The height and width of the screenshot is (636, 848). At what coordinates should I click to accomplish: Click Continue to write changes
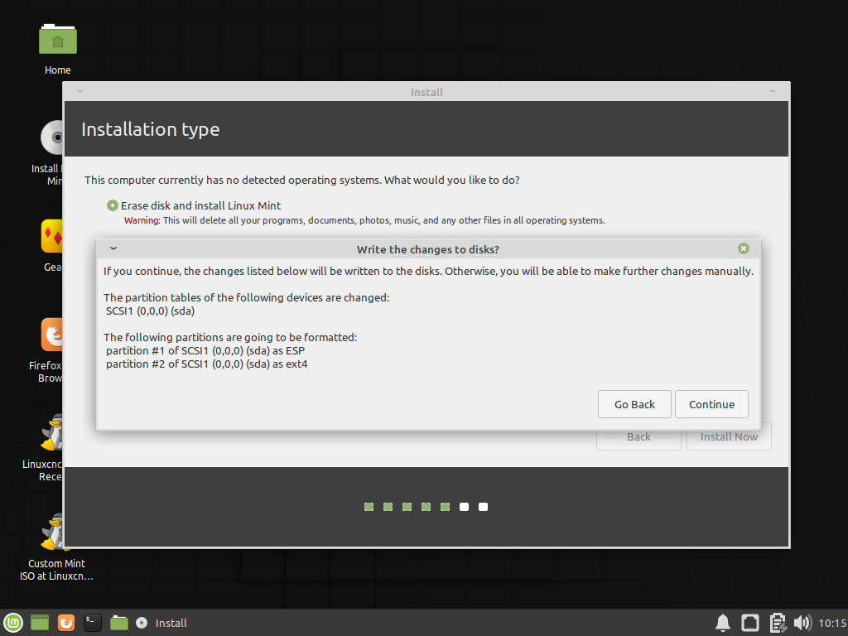click(x=711, y=404)
